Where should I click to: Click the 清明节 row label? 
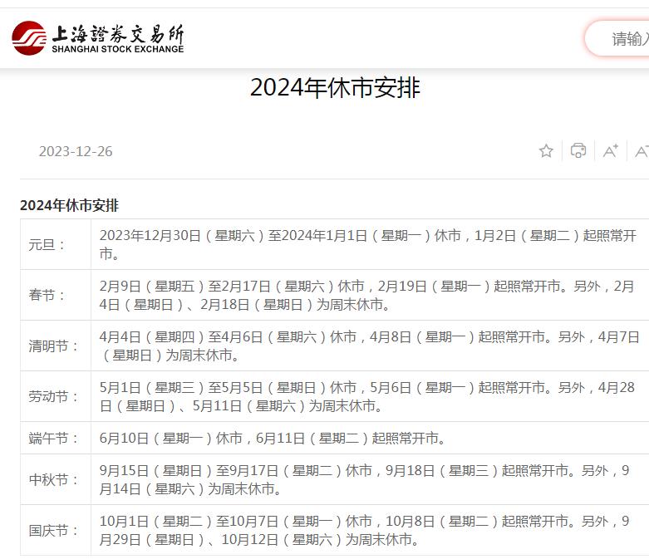click(53, 346)
